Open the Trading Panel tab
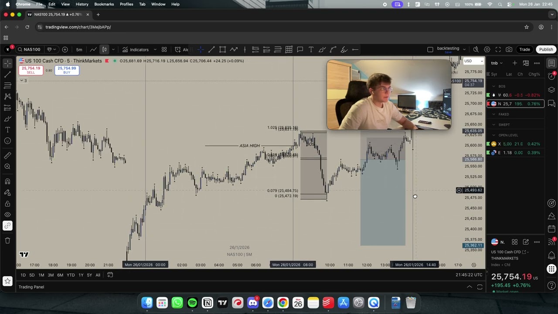The height and width of the screenshot is (314, 558). (x=31, y=287)
